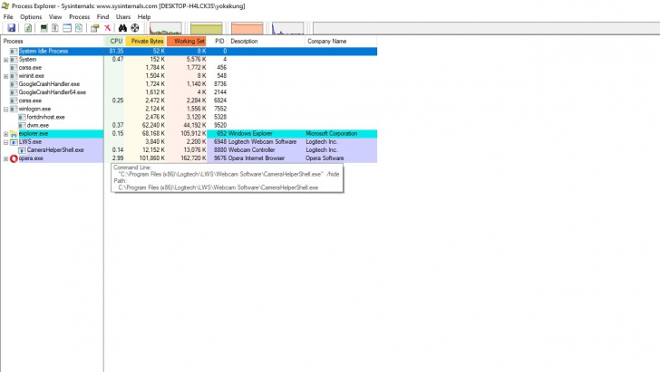Open the Find menu
This screenshot has width=660, height=372.
102,17
